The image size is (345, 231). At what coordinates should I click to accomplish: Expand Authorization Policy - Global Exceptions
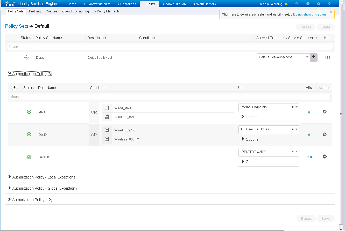[43, 188]
